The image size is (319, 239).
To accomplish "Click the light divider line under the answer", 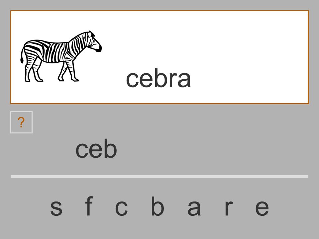I will coord(159,177).
